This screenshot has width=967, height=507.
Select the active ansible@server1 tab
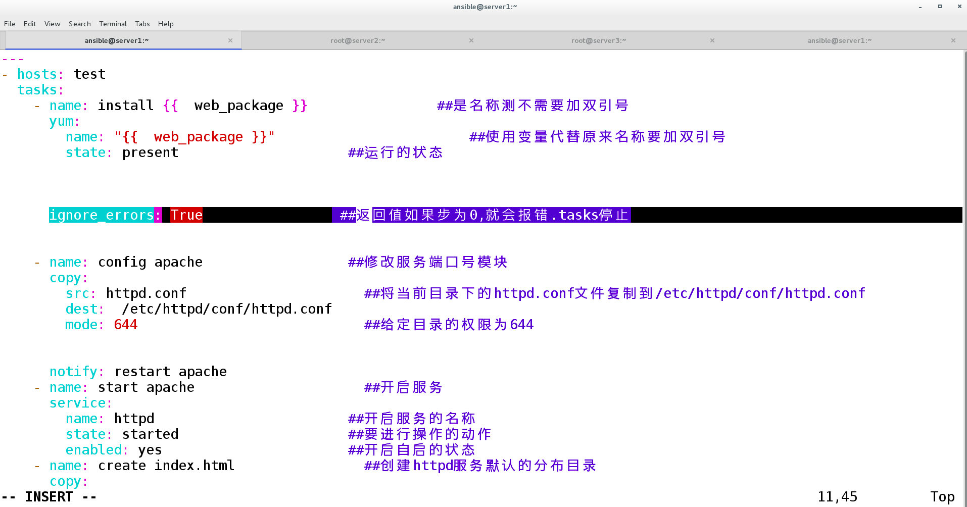117,40
